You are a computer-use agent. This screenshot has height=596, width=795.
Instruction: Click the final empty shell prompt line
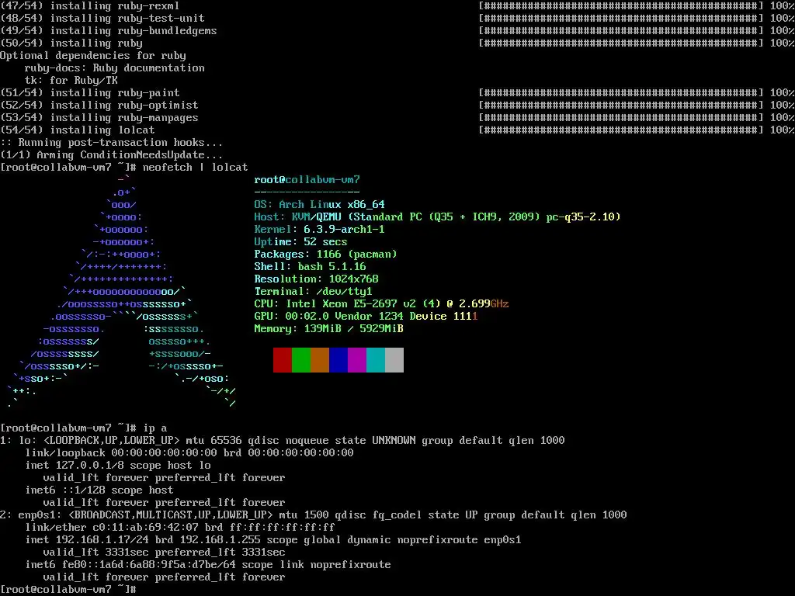tap(68, 590)
